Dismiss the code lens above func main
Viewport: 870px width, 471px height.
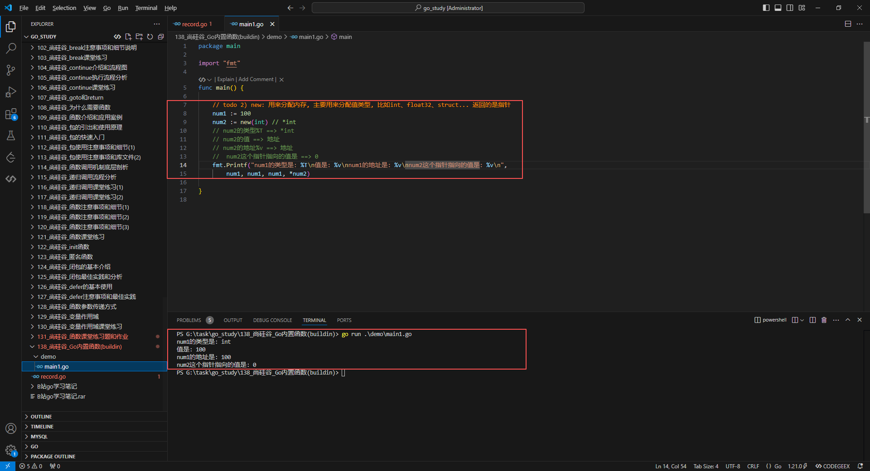click(281, 80)
